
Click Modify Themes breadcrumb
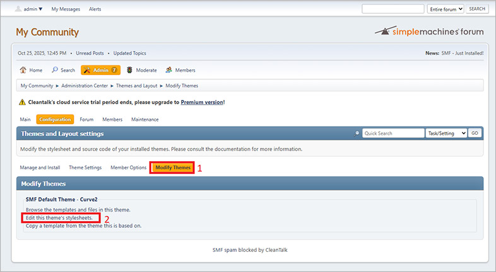tap(182, 86)
